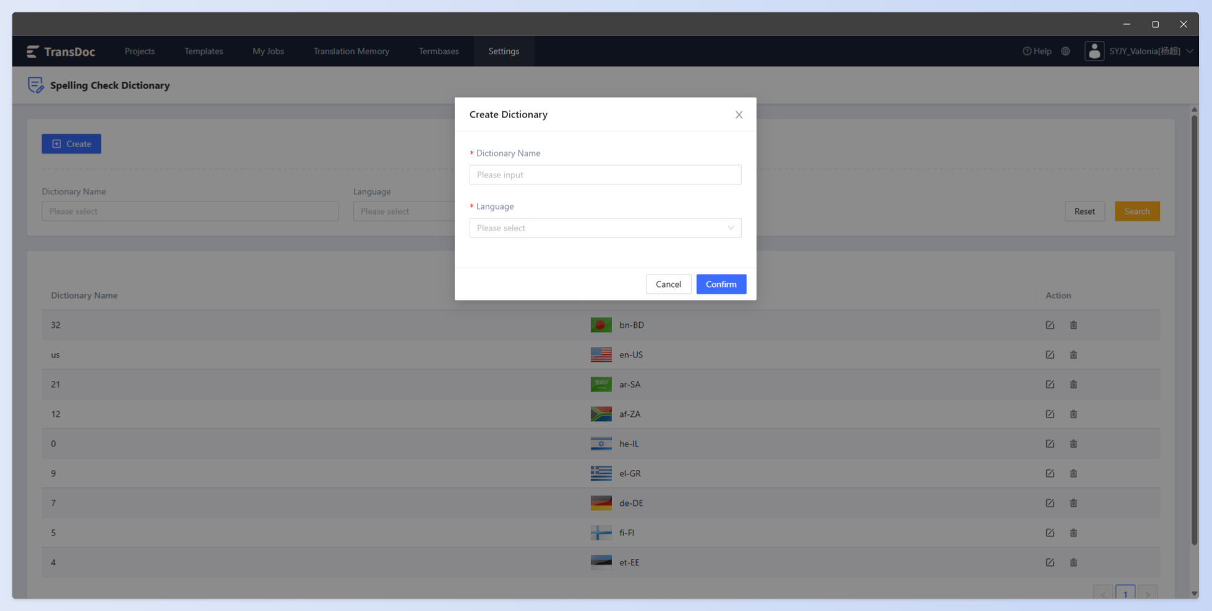
Task: Go to page 1 in pagination
Action: 1125,593
